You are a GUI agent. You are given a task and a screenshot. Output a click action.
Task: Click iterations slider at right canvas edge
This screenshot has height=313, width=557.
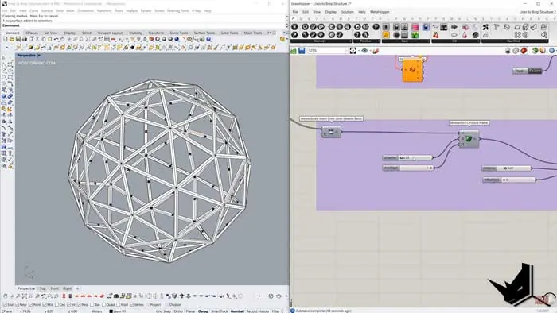[x=508, y=180]
